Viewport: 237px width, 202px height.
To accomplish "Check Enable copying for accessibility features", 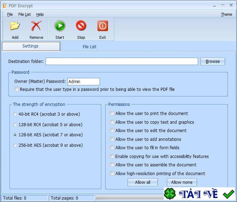I will click(112, 156).
